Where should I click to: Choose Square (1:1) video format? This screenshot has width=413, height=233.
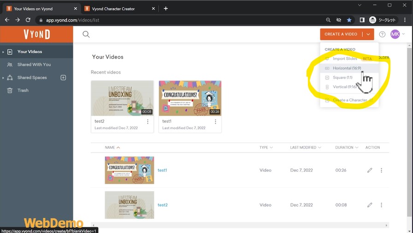(349, 77)
